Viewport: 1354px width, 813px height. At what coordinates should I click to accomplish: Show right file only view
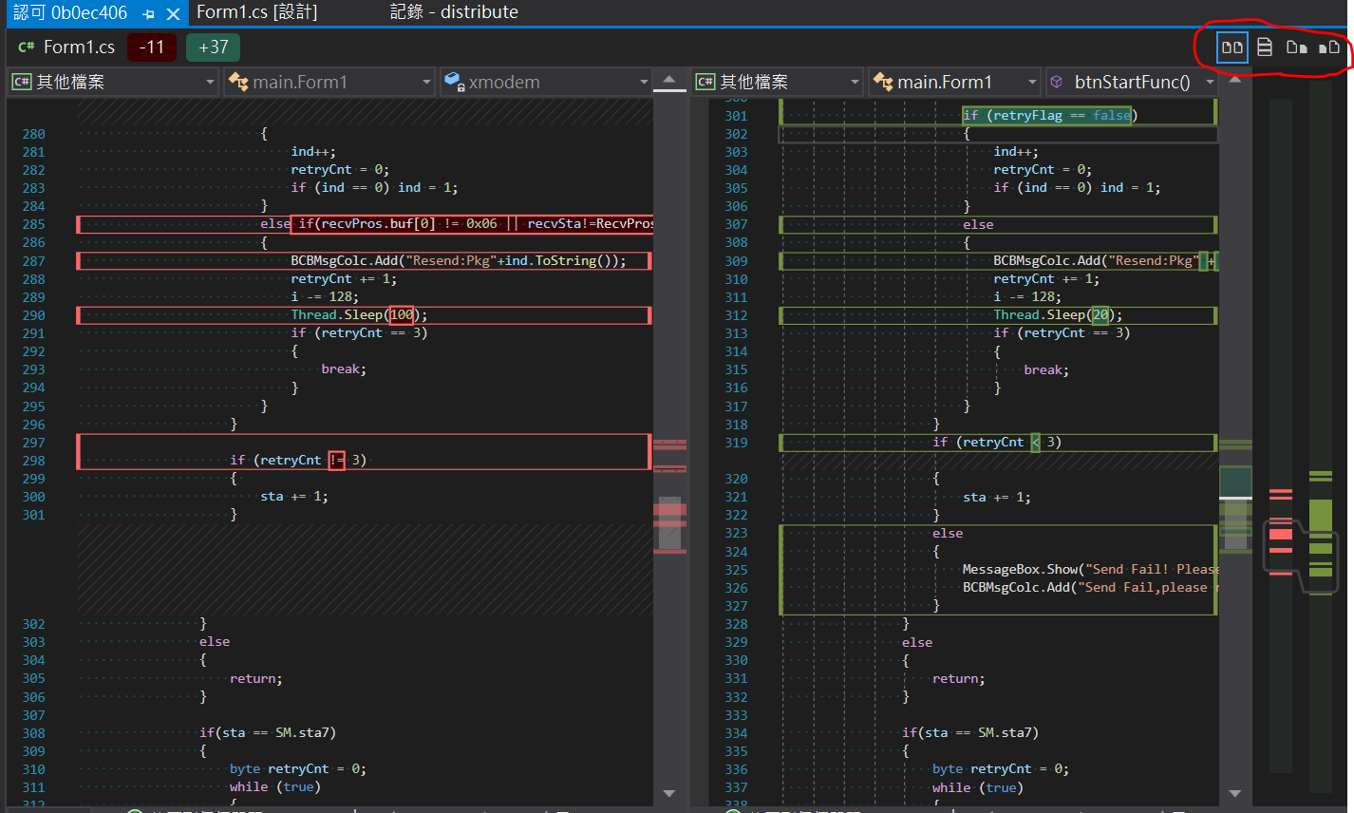coord(1329,47)
